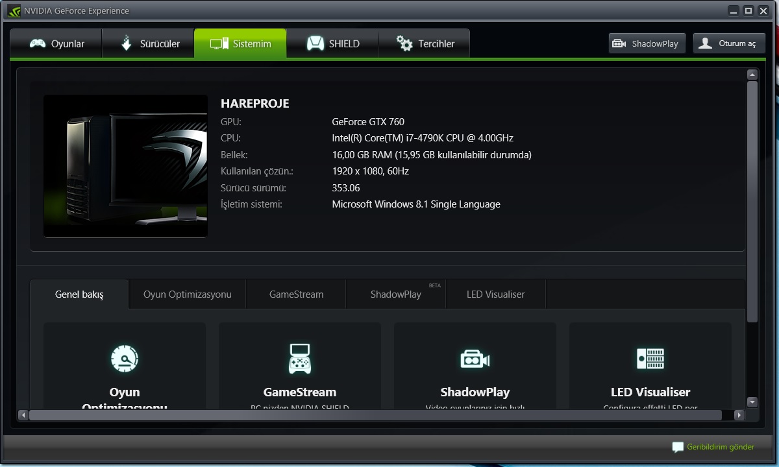779x467 pixels.
Task: Open the GameStream sub-tab
Action: pyautogui.click(x=296, y=294)
